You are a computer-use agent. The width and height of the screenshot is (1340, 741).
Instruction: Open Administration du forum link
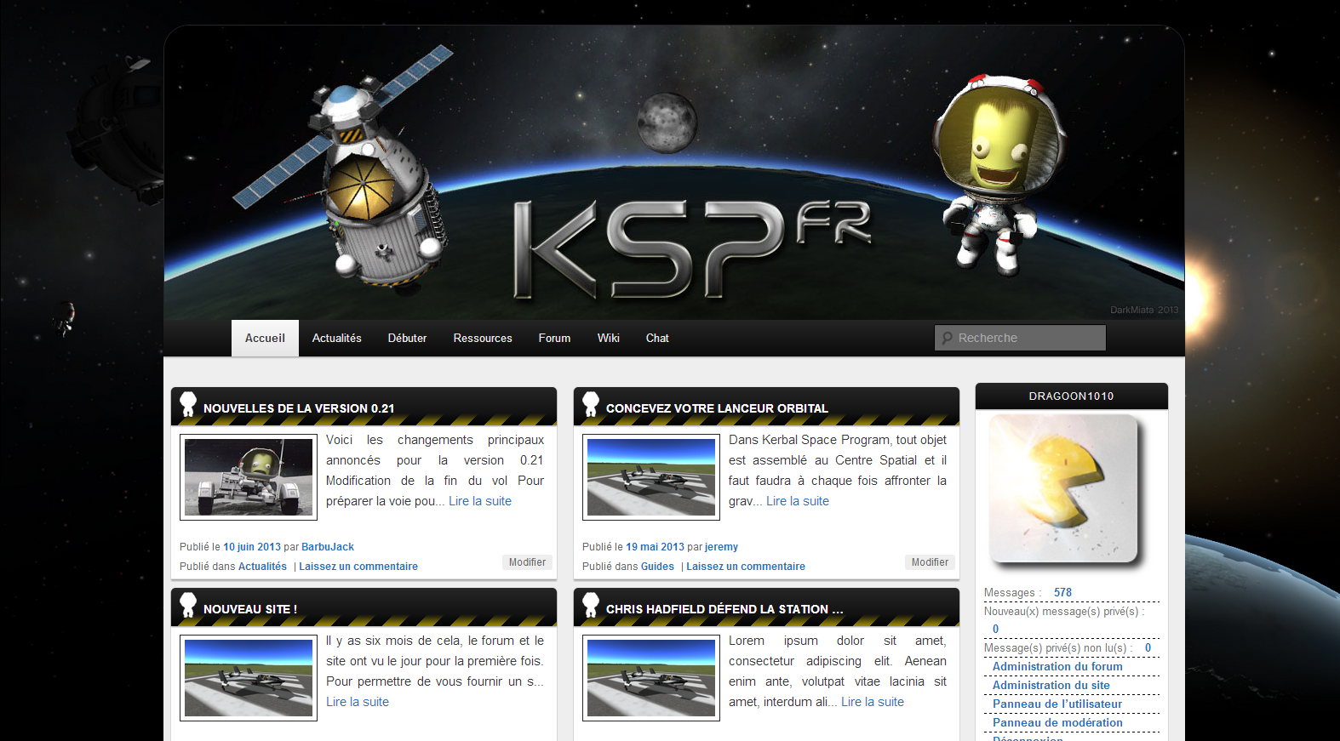1057,667
